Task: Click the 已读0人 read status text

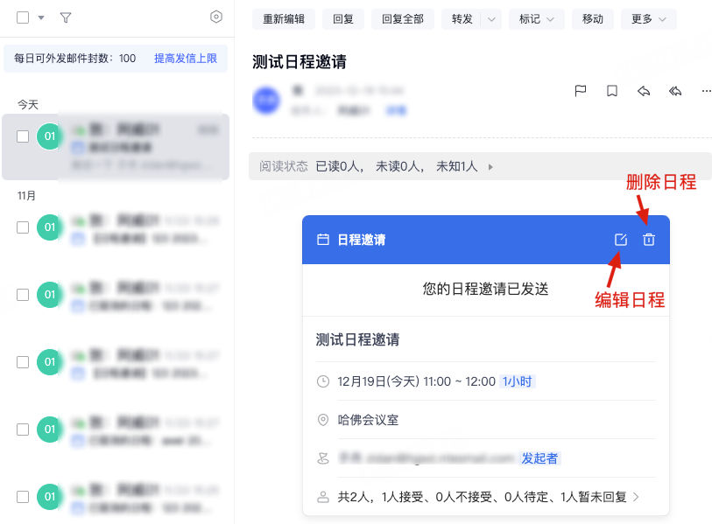Action: click(x=340, y=166)
